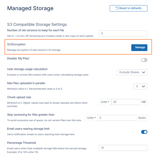157x162 pixels.
Task: Click the Reset to defaults button
Action: click(x=128, y=8)
